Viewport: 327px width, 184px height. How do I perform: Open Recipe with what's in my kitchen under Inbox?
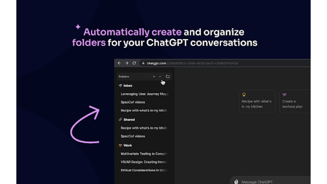144,110
